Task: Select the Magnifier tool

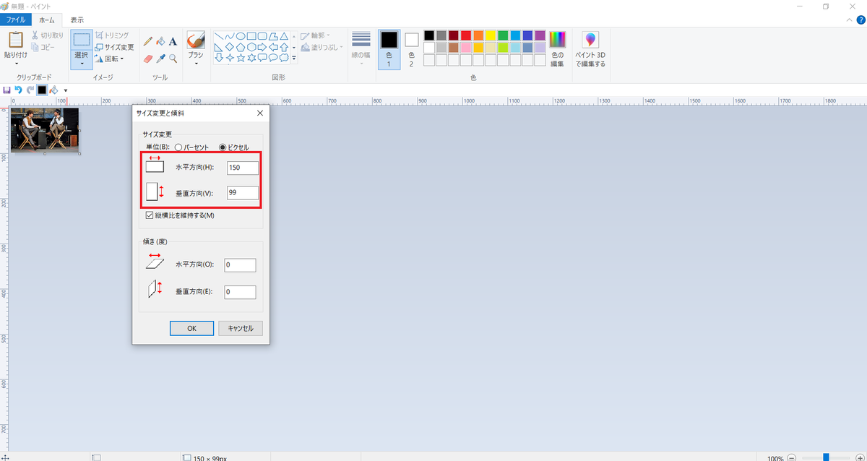Action: 173,59
